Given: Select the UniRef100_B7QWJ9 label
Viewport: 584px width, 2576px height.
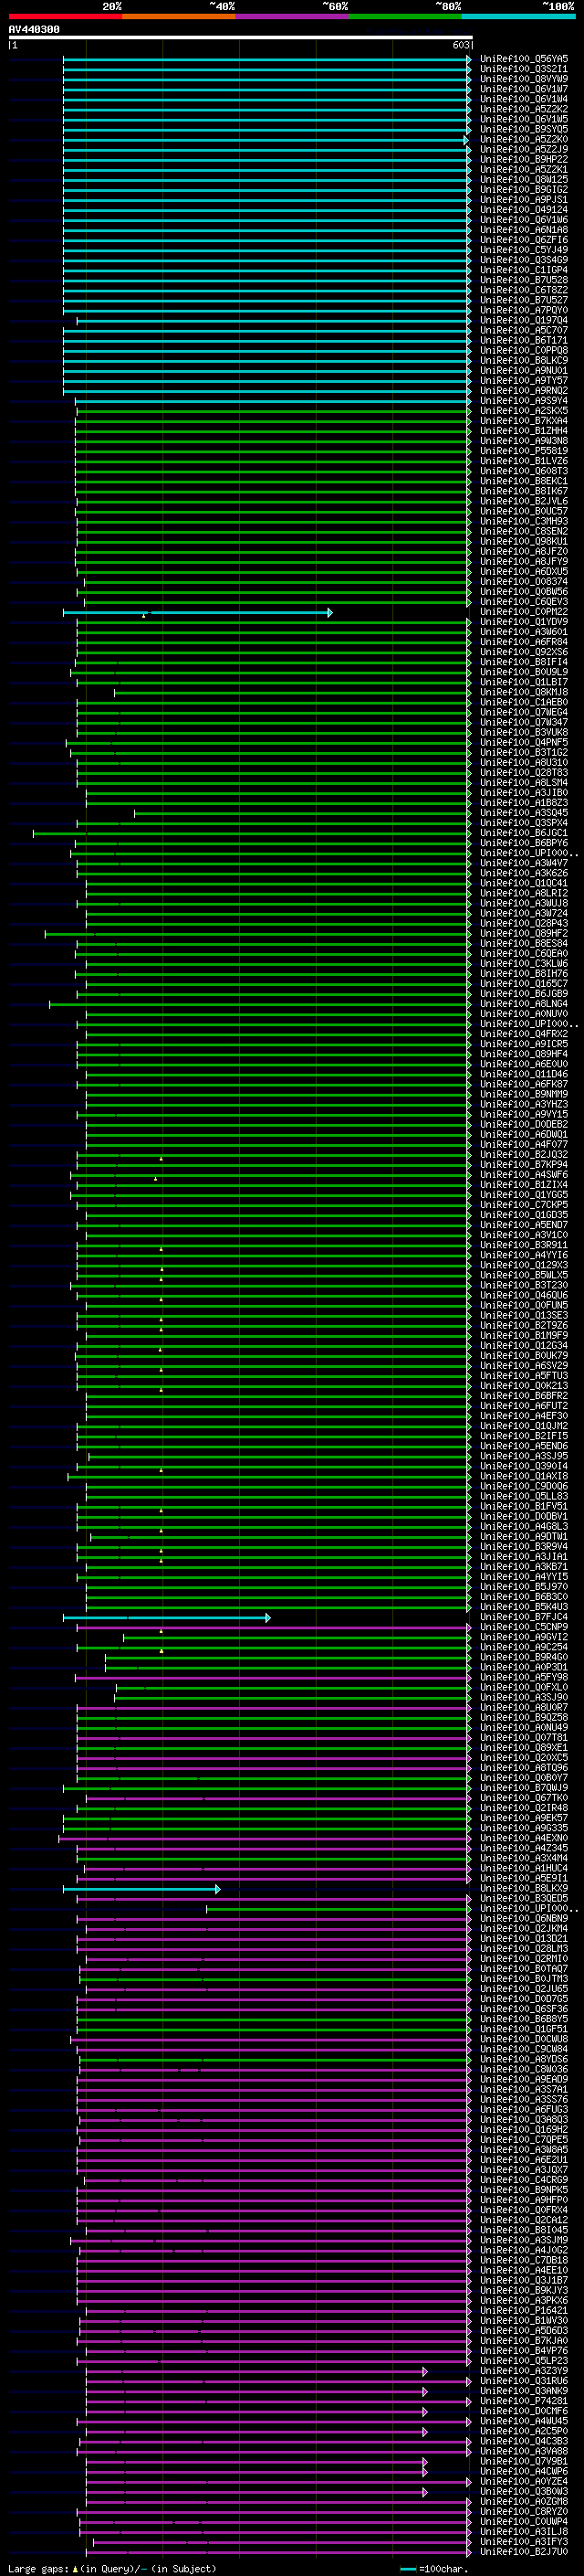Looking at the screenshot, I should tap(524, 1788).
